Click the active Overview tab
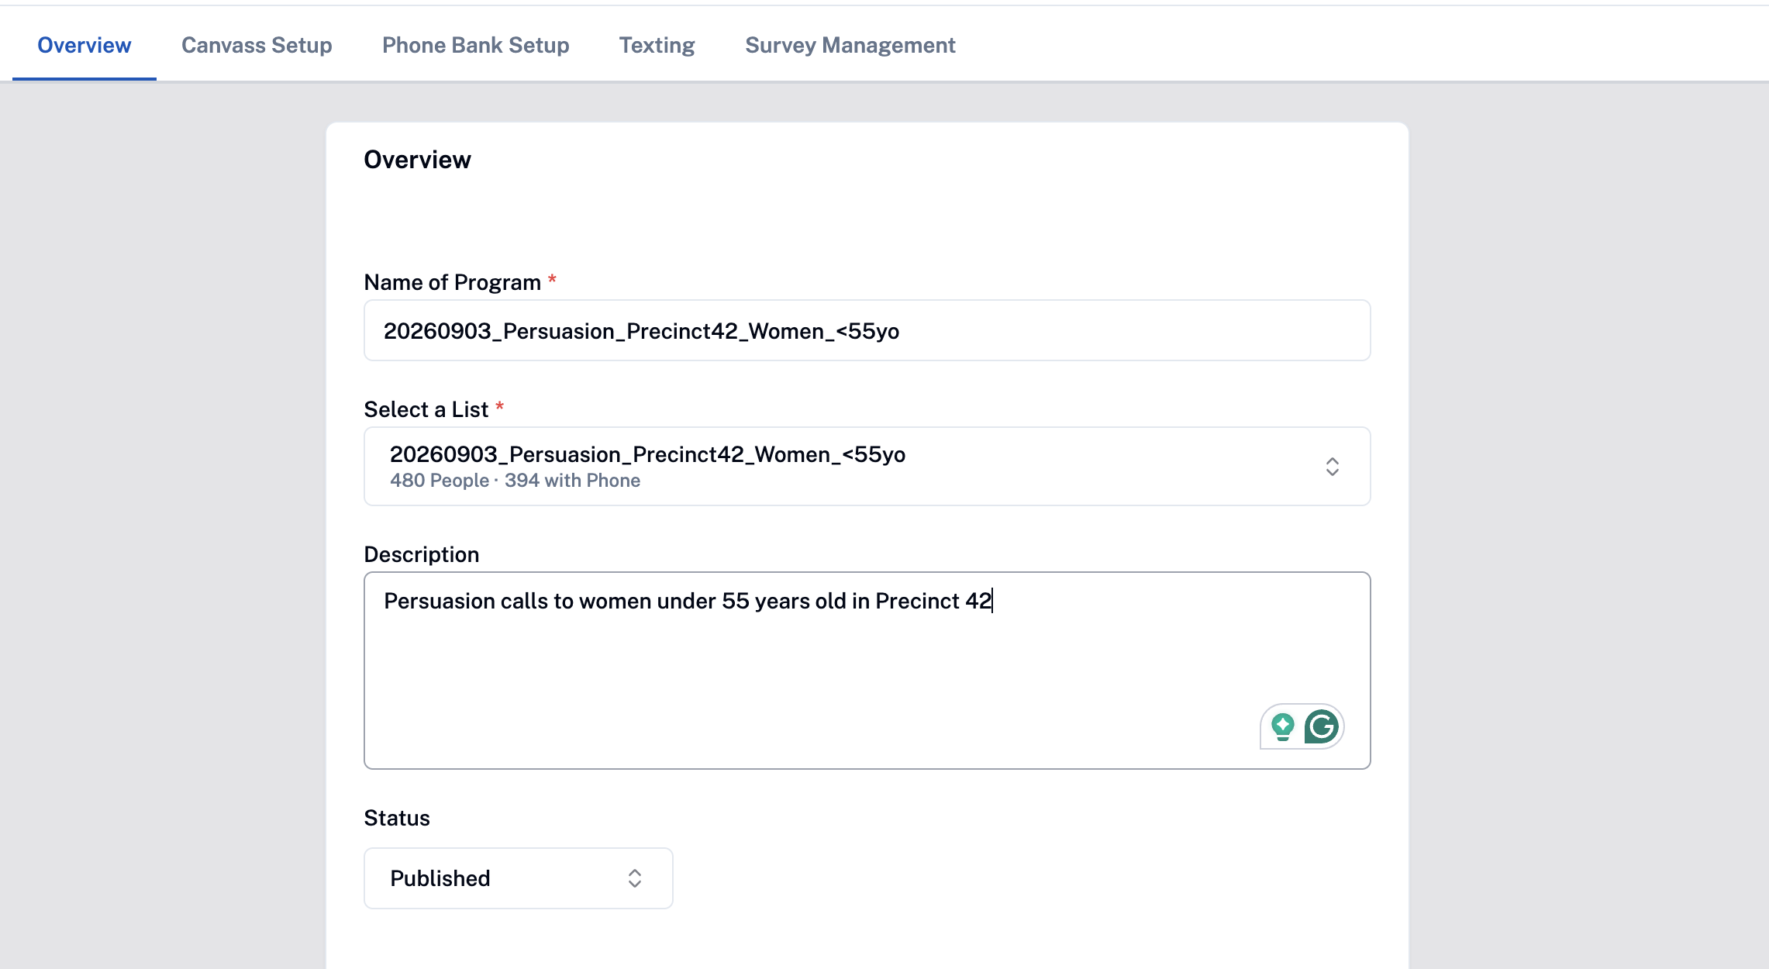Image resolution: width=1769 pixels, height=969 pixels. point(84,45)
